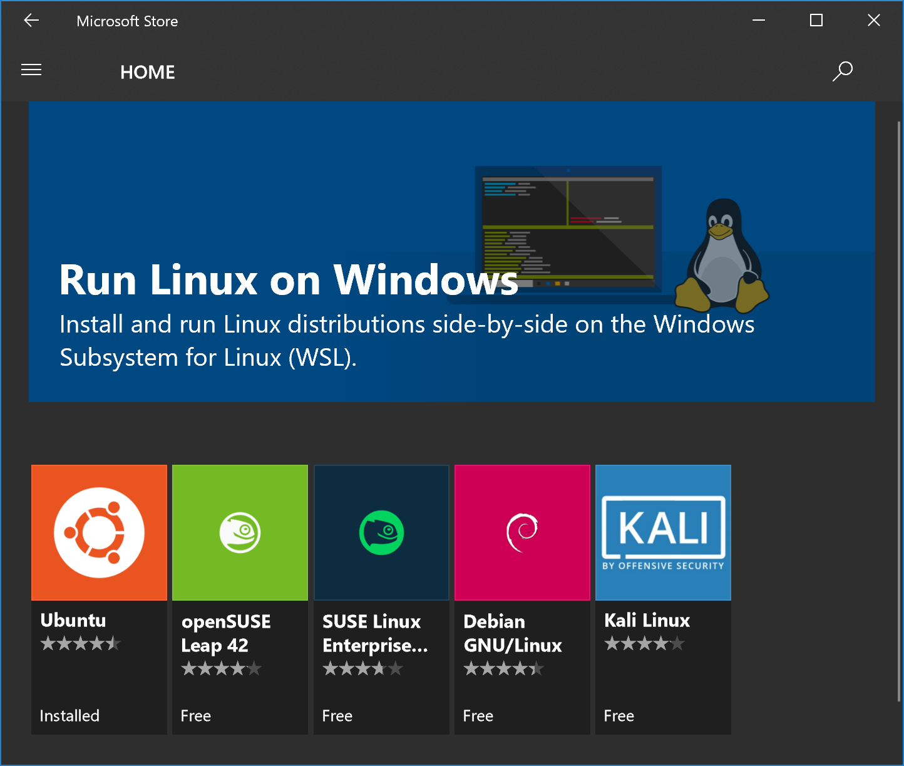
Task: Minimize the Microsoft Store window
Action: click(x=759, y=21)
